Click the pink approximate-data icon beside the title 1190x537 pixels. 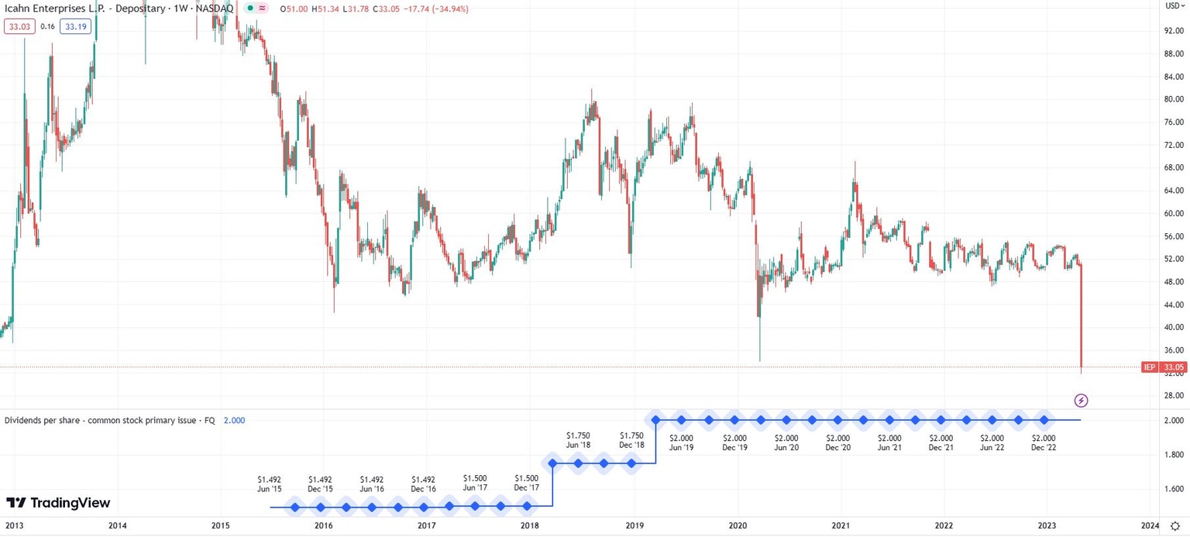(262, 9)
